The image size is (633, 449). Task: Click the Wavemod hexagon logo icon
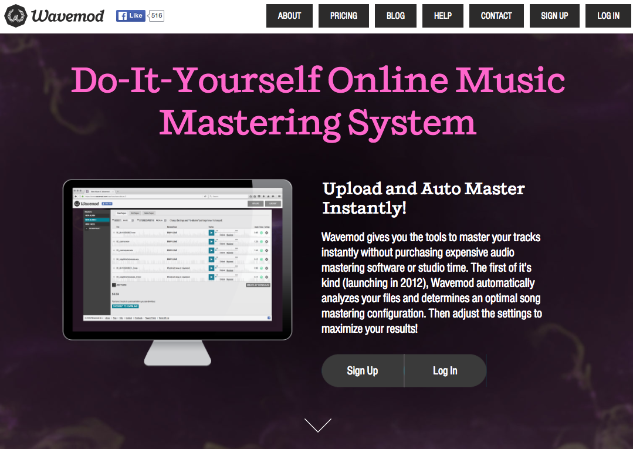16,16
